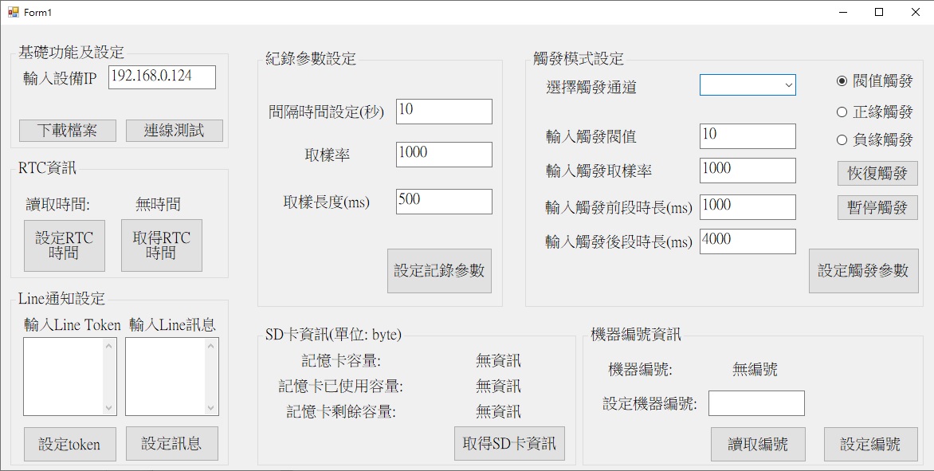Viewport: 934px width, 471px height.
Task: Click the 讀取編號 button
Action: click(x=758, y=445)
